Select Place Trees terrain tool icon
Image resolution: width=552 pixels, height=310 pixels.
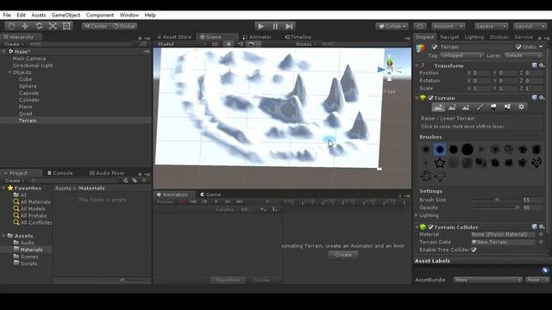coord(493,107)
